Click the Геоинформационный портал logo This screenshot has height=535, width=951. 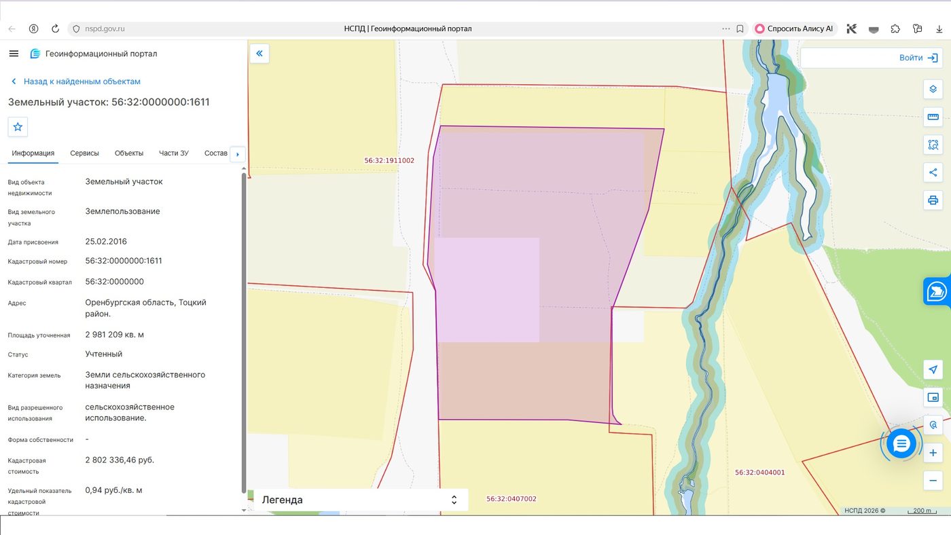click(94, 54)
